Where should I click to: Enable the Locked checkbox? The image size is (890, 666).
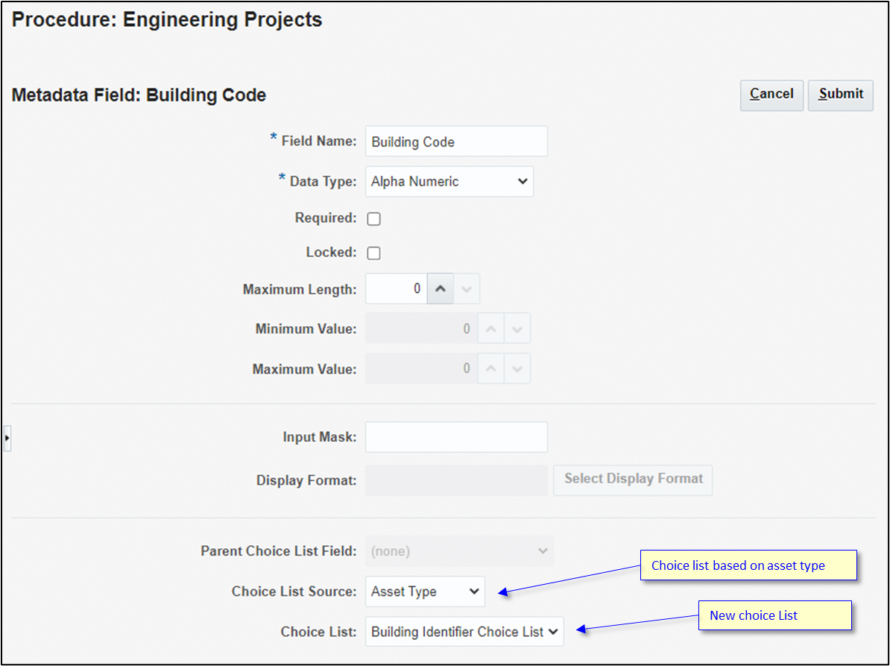point(373,253)
